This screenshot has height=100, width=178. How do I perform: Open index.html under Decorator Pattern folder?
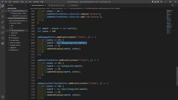[14, 33]
